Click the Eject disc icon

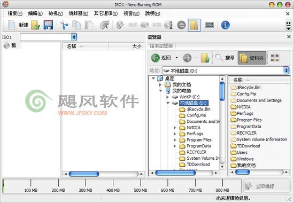181,25
